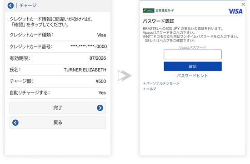
Task: Tap the forward arrow icon on 完了 button
Action: pyautogui.click(x=100, y=108)
